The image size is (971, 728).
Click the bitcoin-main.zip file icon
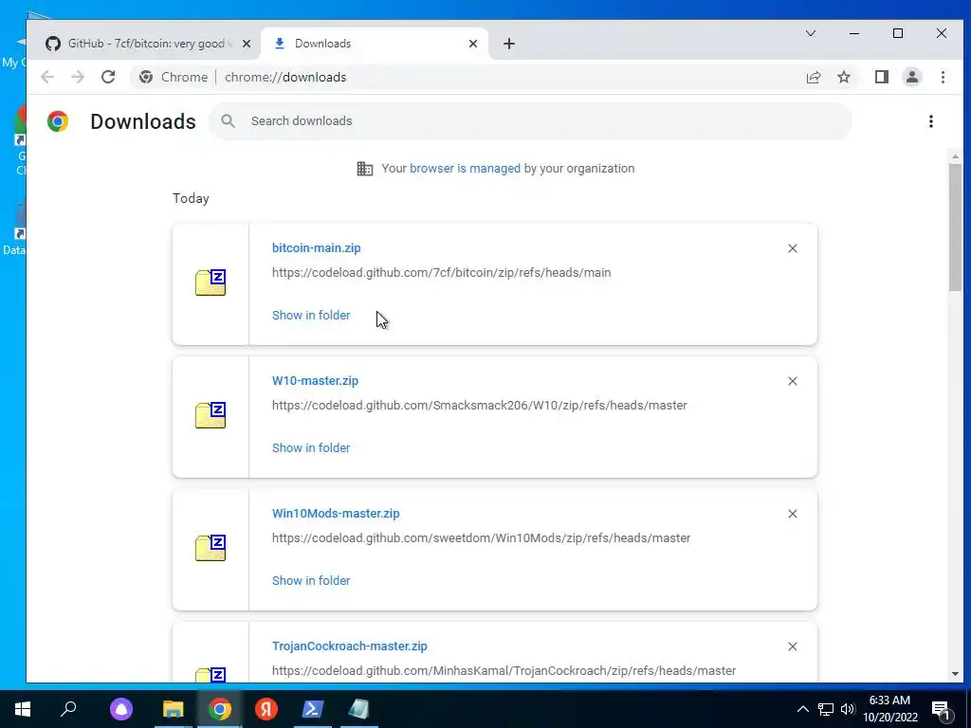pyautogui.click(x=211, y=282)
